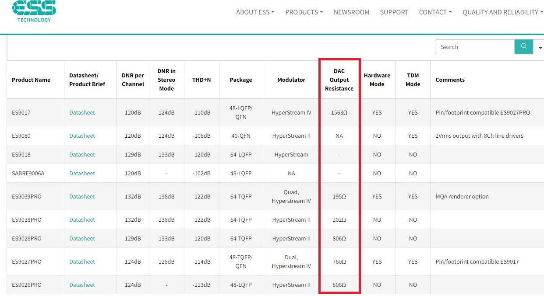Open the ES9039PRO Datasheet link

coord(82,196)
